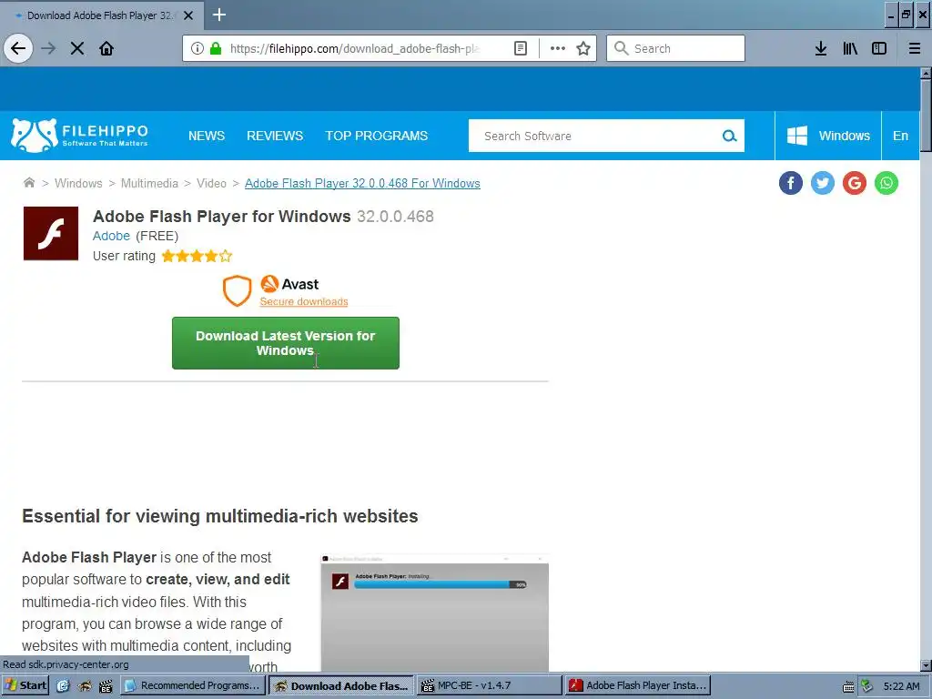Switch to MPC-BE v1.4.7 taskbar window
Viewport: 932px width, 699px height.
tap(489, 685)
